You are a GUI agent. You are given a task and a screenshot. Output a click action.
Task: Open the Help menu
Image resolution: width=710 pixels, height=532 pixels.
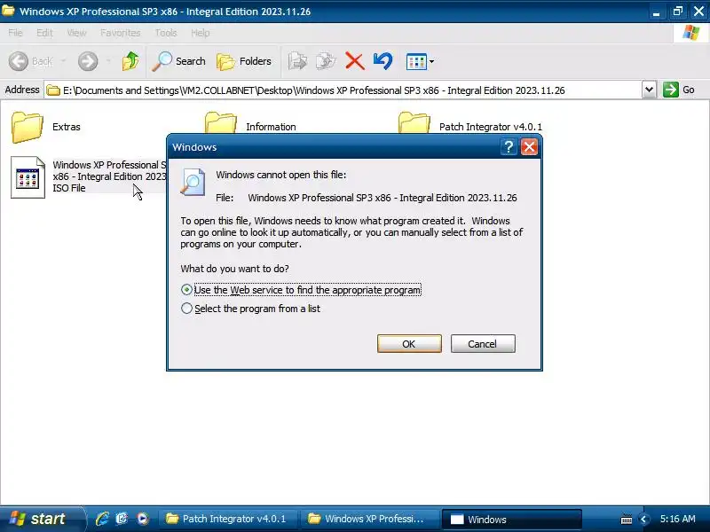(201, 33)
